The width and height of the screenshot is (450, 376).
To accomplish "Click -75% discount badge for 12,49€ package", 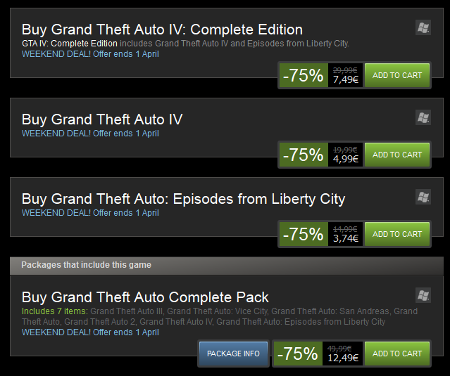I will [298, 354].
